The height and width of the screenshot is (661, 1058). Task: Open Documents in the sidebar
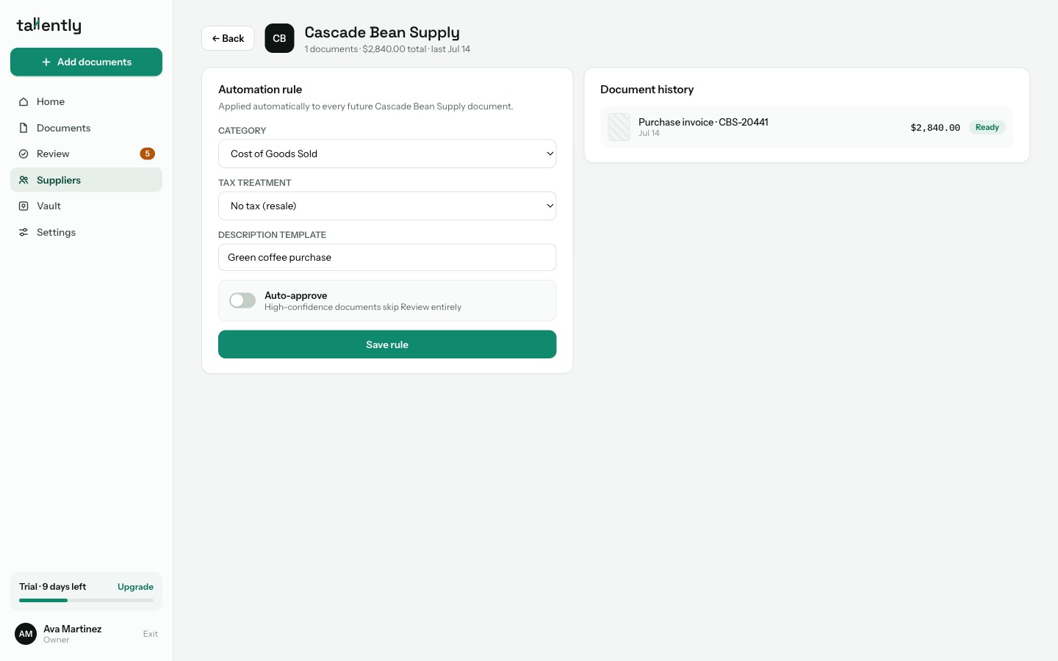(86, 128)
